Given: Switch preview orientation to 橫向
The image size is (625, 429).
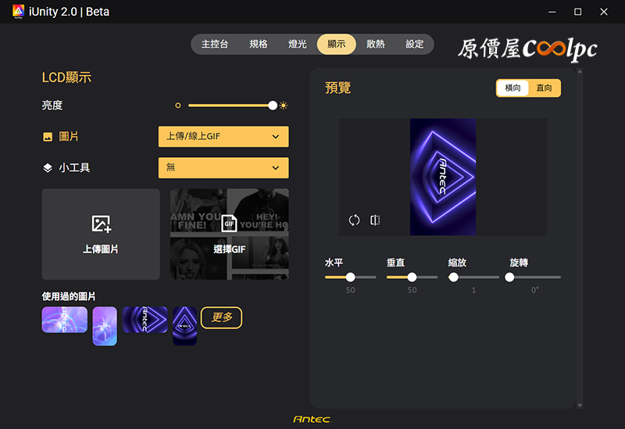Looking at the screenshot, I should pyautogui.click(x=512, y=88).
